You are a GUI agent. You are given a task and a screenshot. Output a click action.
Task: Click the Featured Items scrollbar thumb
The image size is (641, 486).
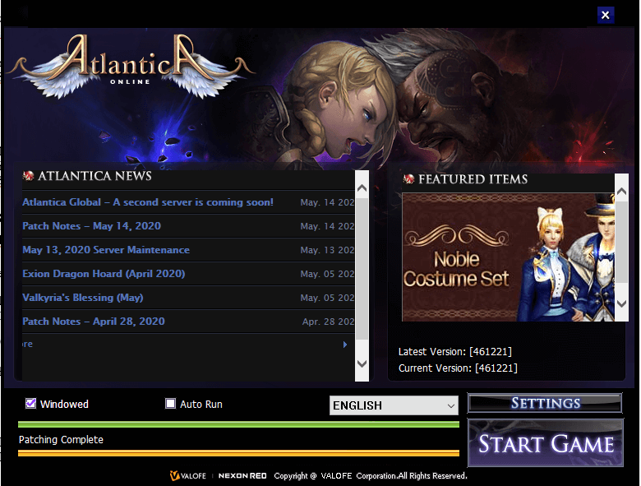click(x=621, y=242)
